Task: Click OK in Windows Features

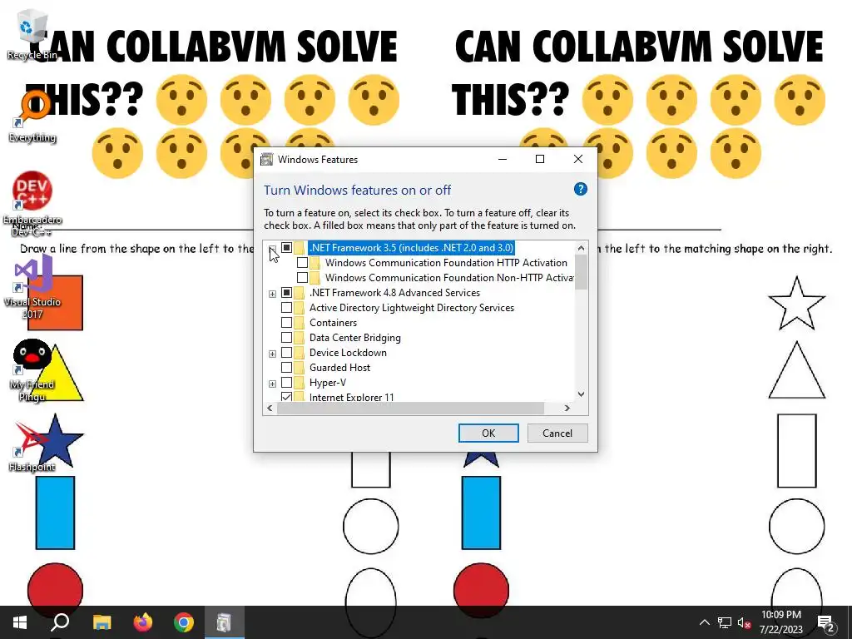Action: (x=488, y=433)
